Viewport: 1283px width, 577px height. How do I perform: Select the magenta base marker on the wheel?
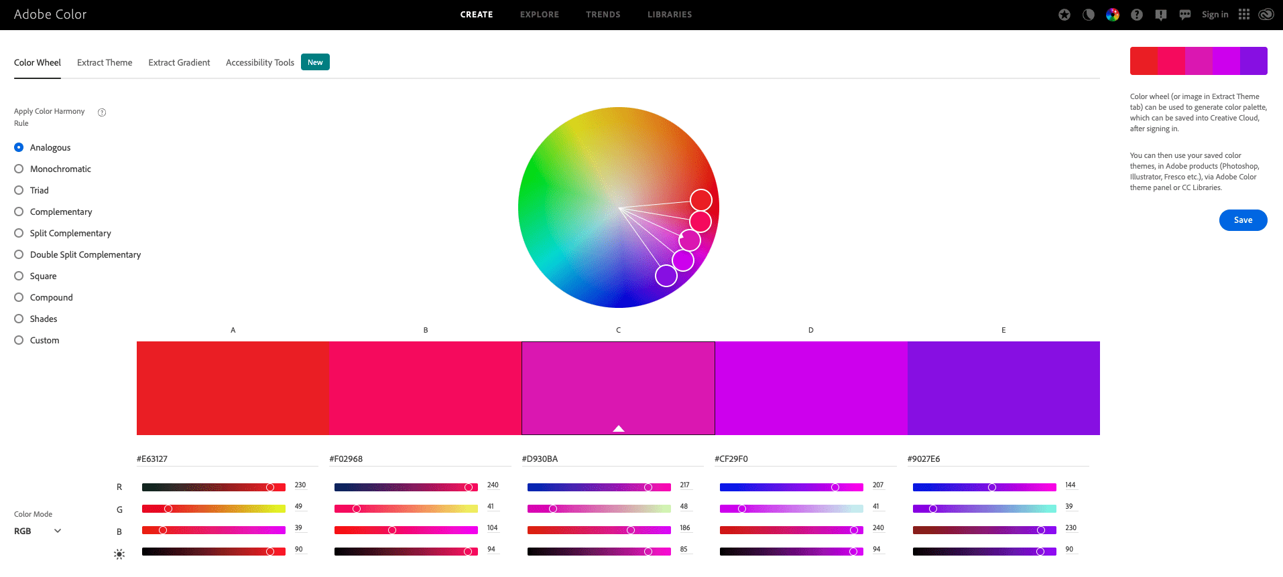point(690,240)
